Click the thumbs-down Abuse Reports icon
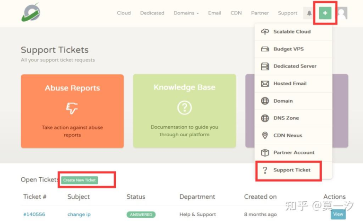 click(x=72, y=108)
